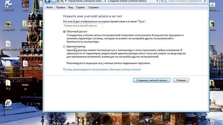Select the «Администратор» radio button
Viewport: 223px width, 125px height.
pyautogui.click(x=64, y=47)
